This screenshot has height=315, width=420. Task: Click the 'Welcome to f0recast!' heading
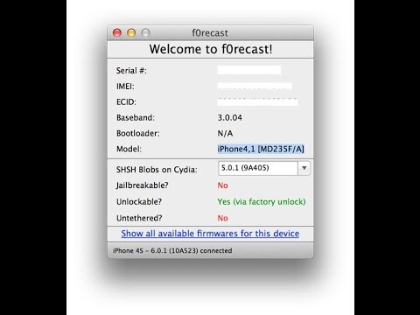point(211,49)
